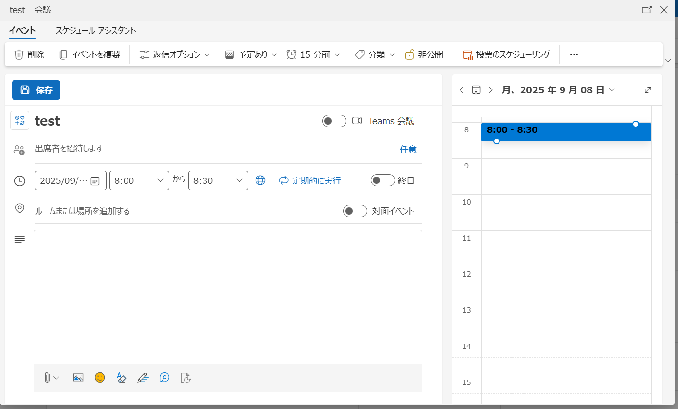Save the event with the 保存 button
The height and width of the screenshot is (409, 678).
(36, 90)
